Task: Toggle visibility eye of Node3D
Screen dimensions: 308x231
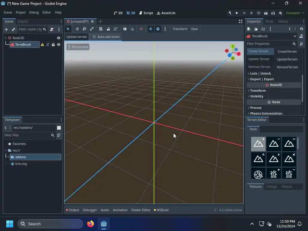Action: pos(59,38)
